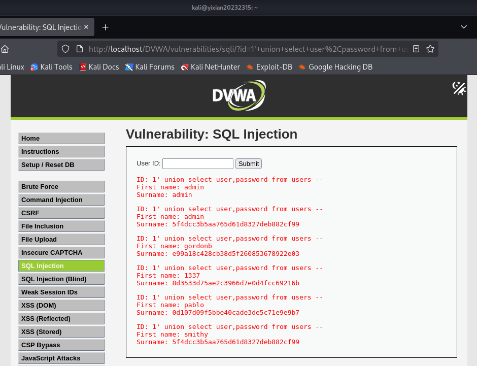Open the Google Hacking DB bookmark
Image resolution: width=477 pixels, height=366 pixels.
tap(335, 67)
